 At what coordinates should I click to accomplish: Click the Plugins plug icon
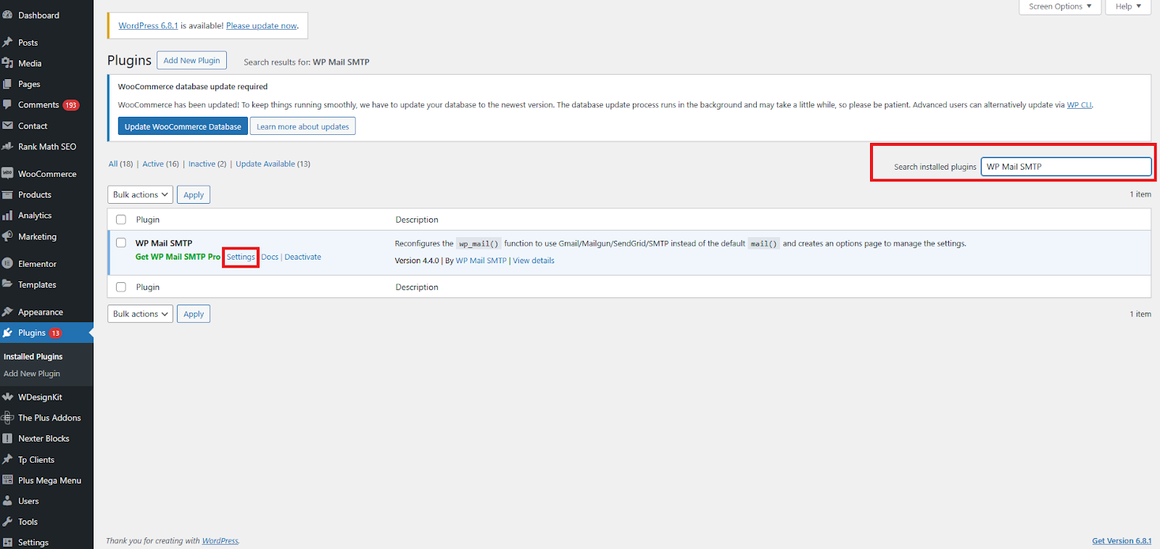7,333
